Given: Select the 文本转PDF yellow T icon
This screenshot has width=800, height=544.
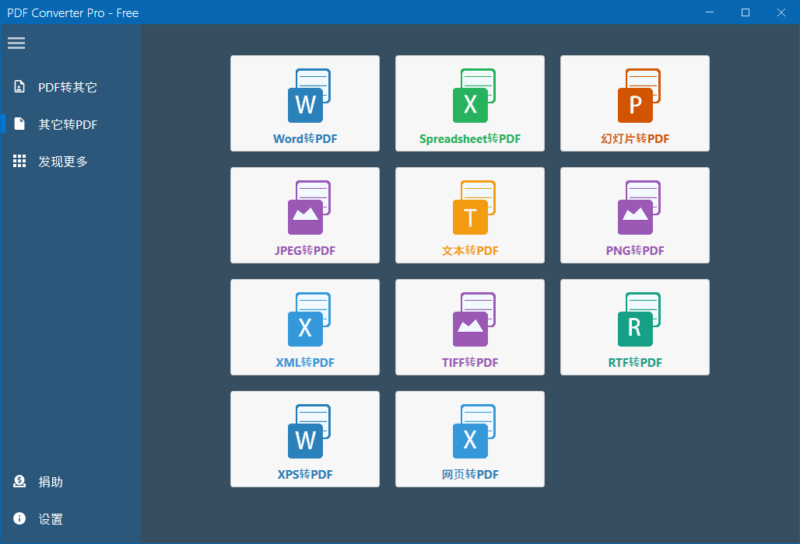Looking at the screenshot, I should (474, 207).
